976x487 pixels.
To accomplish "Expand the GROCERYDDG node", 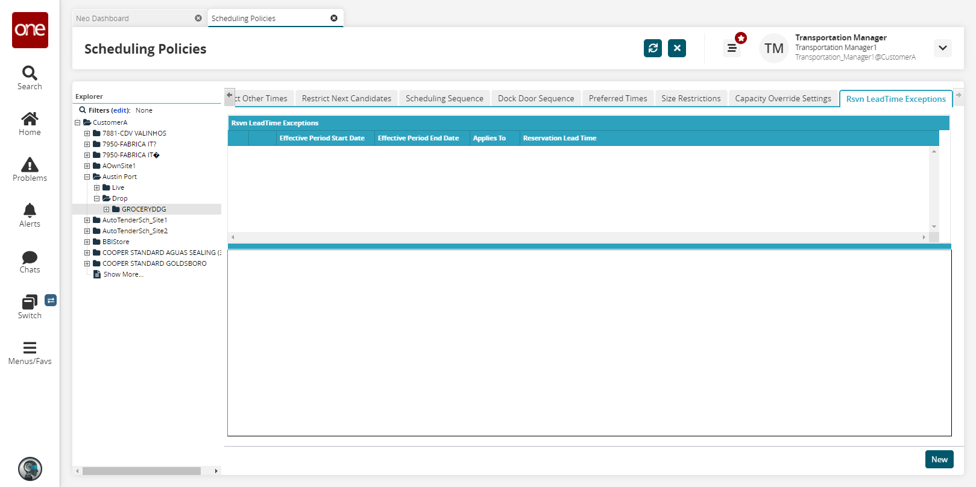I will click(x=106, y=209).
